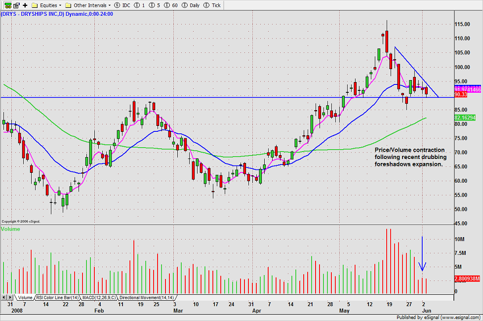Screen dimensions: 483x321
Task: Click the Equities folder icon
Action: click(35, 5)
